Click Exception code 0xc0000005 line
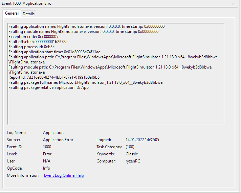This screenshot has width=241, height=193. point(34,37)
